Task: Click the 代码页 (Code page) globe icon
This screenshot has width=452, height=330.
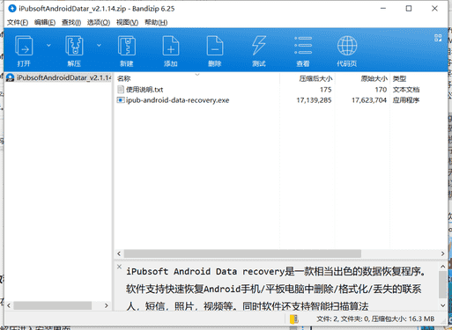Action: 347,46
